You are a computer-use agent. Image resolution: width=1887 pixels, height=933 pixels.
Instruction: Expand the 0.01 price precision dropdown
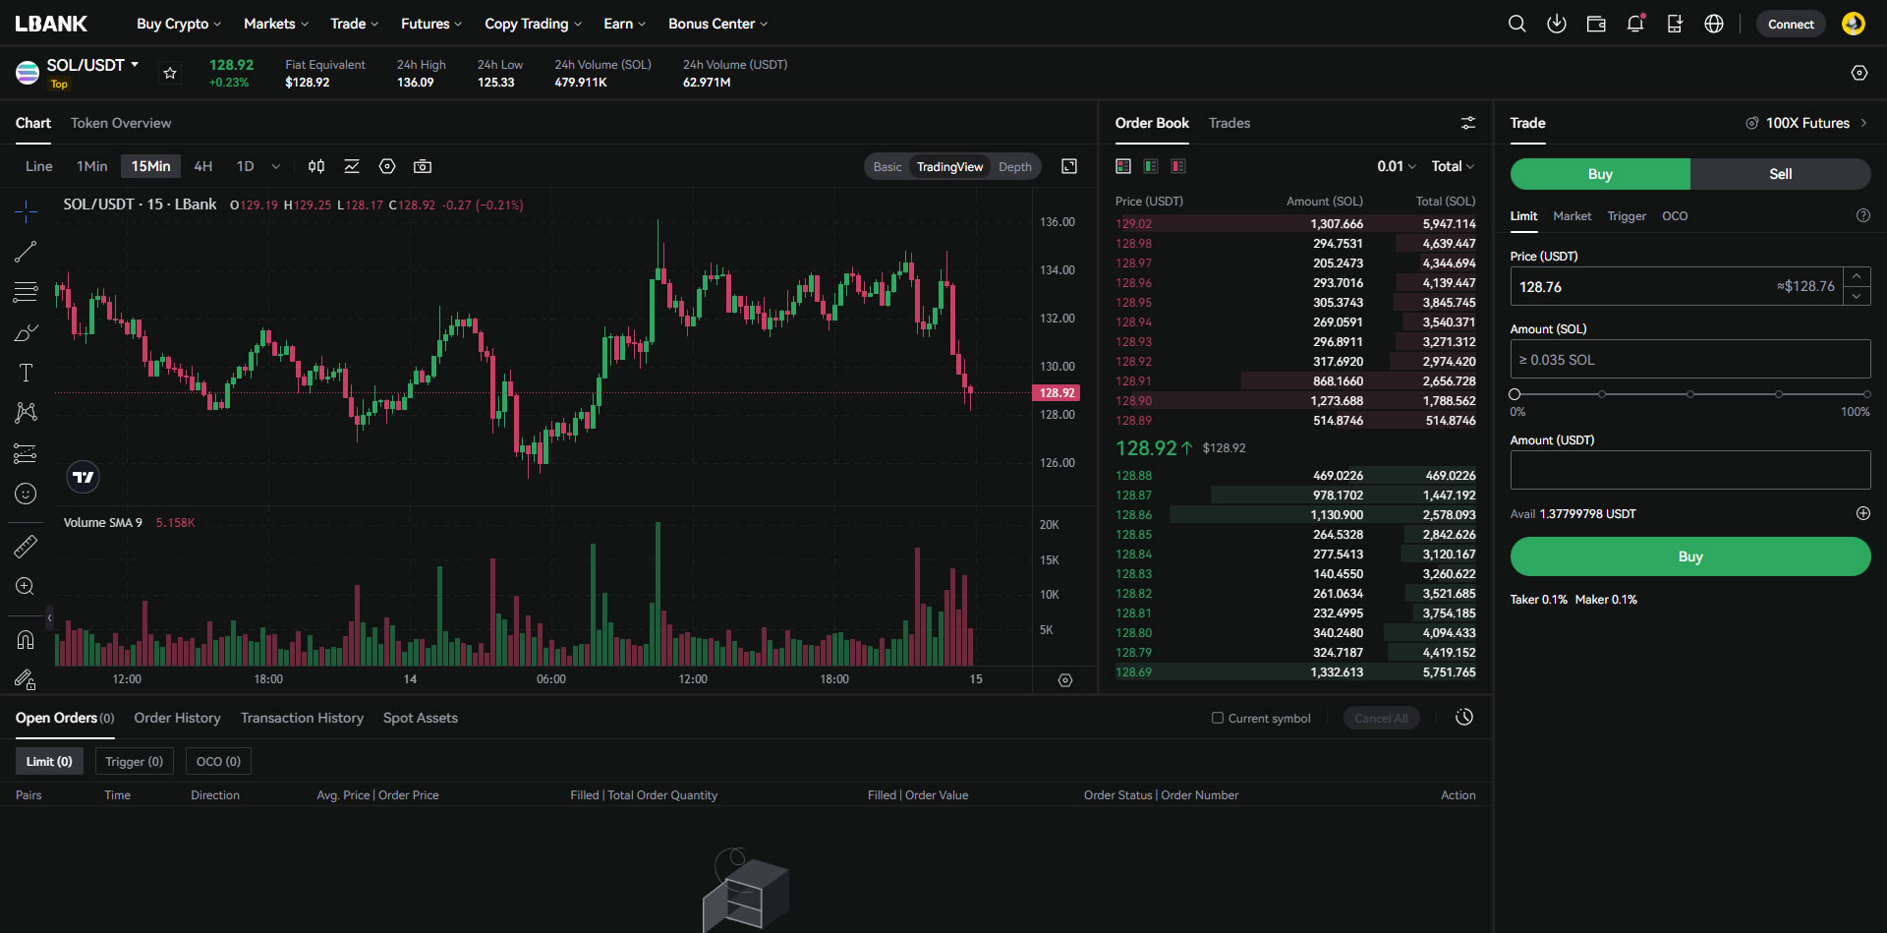tap(1397, 166)
